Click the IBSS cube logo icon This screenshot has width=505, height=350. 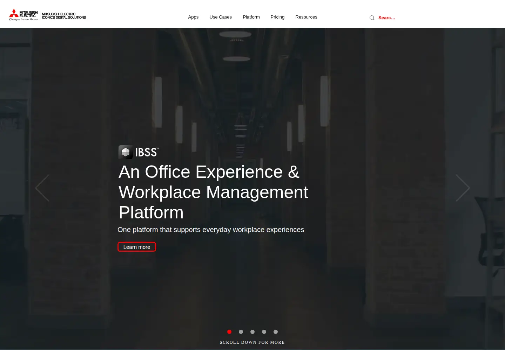[x=126, y=152]
